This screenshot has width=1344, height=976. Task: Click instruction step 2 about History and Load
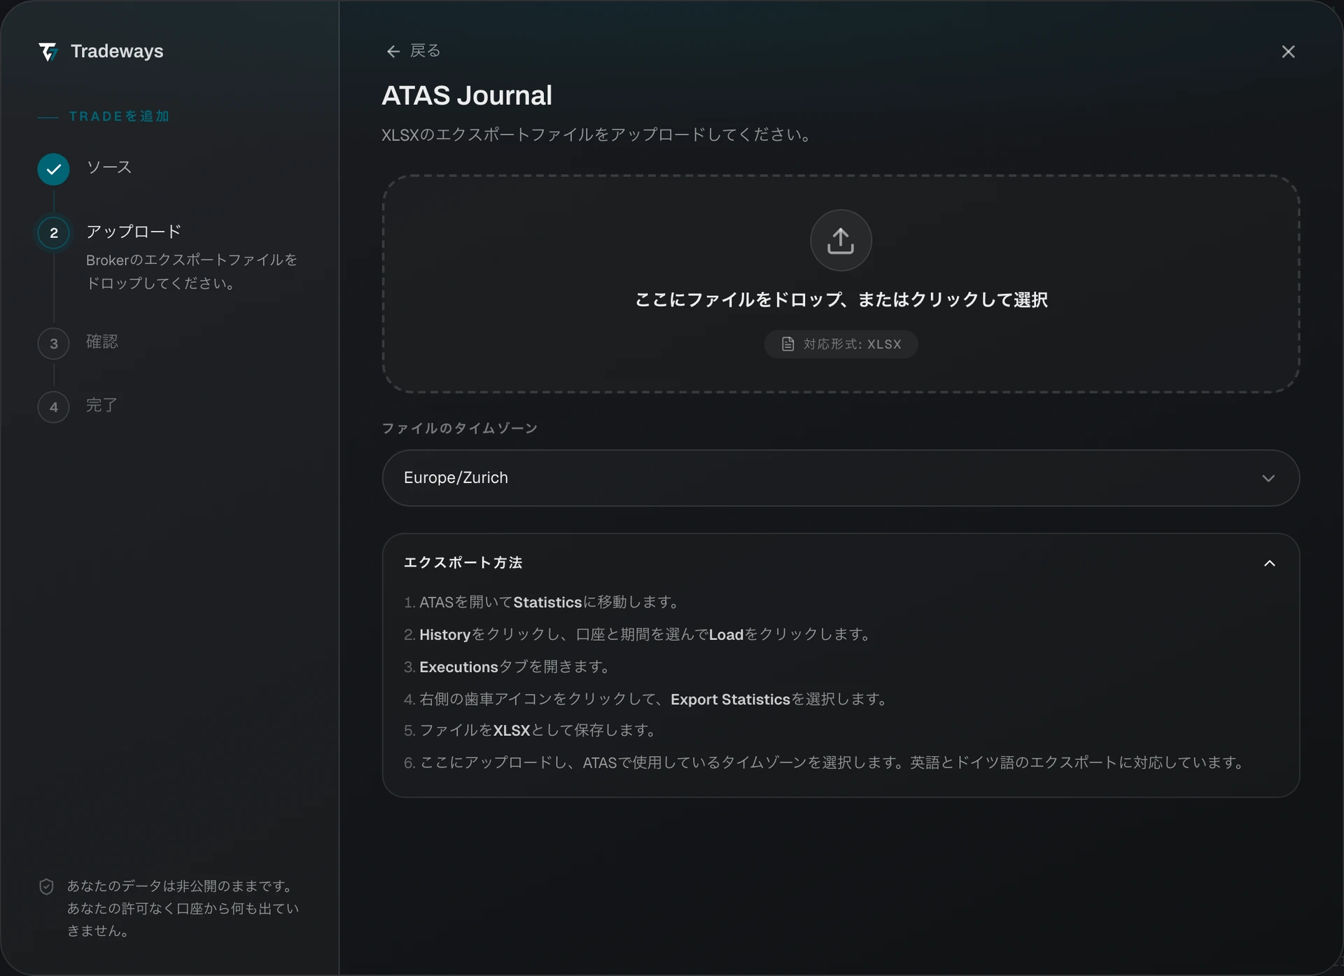(x=638, y=634)
